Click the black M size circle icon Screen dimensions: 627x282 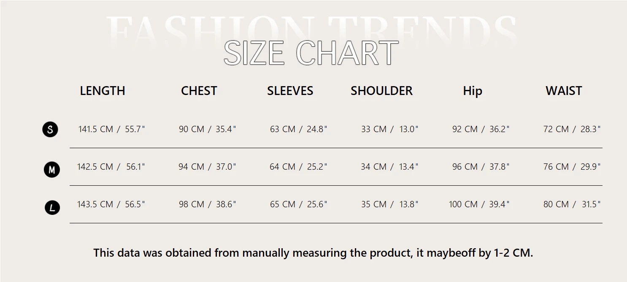[x=51, y=170]
